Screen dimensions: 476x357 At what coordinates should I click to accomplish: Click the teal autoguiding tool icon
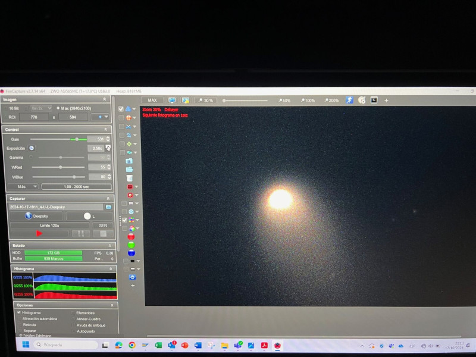click(x=130, y=152)
